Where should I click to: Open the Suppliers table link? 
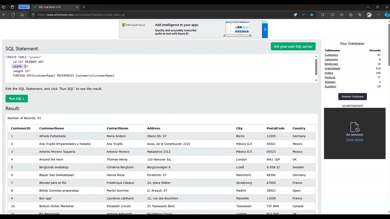click(330, 87)
